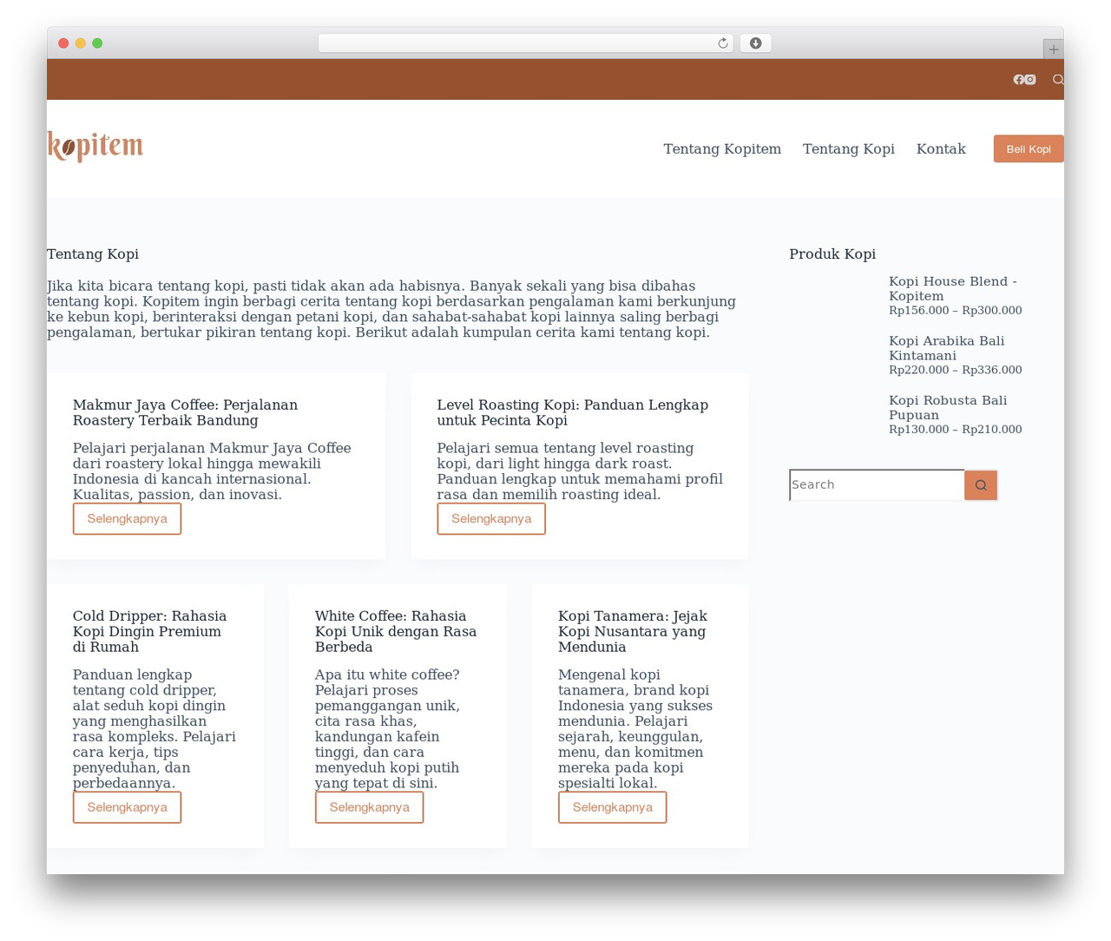Click the browser address bar
Image resolution: width=1111 pixels, height=941 pixels.
pos(526,43)
